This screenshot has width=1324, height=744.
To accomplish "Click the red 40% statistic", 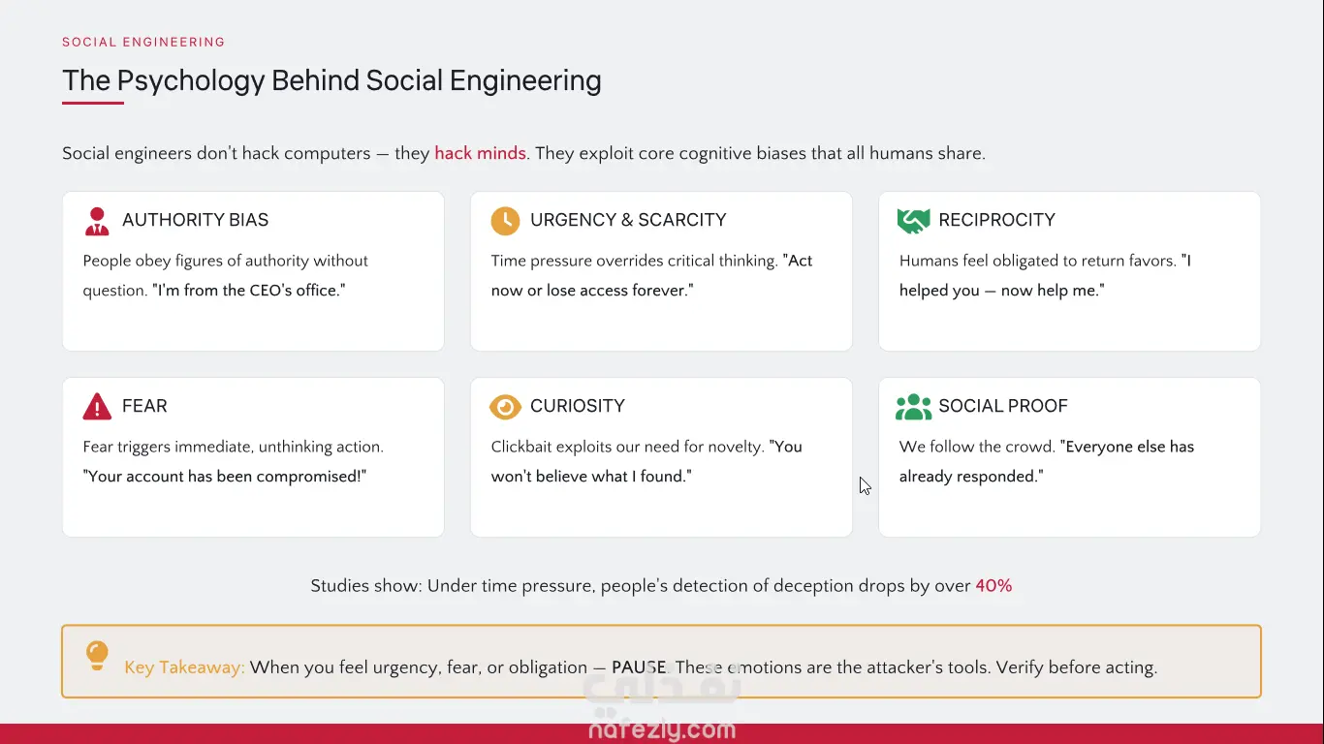I will tap(993, 586).
